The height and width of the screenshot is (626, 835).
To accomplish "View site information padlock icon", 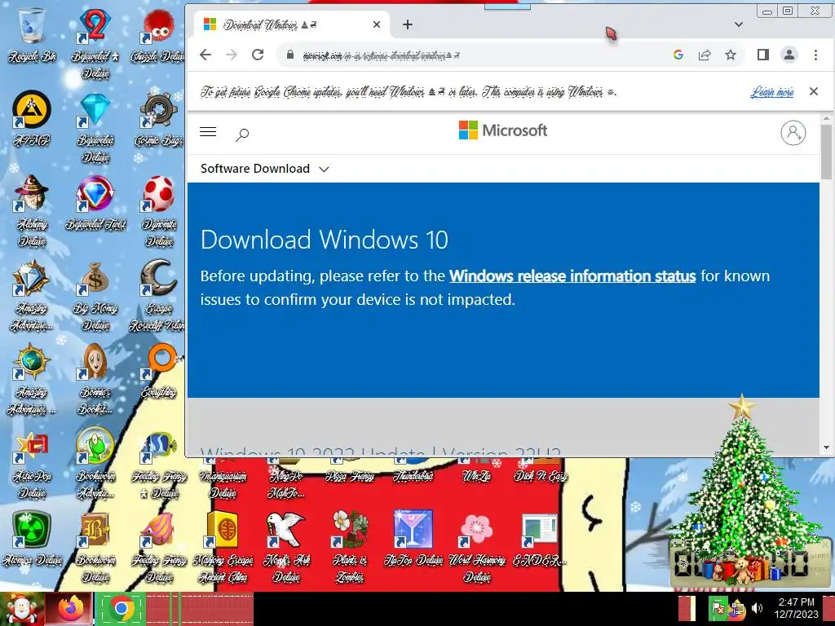I will click(x=290, y=55).
